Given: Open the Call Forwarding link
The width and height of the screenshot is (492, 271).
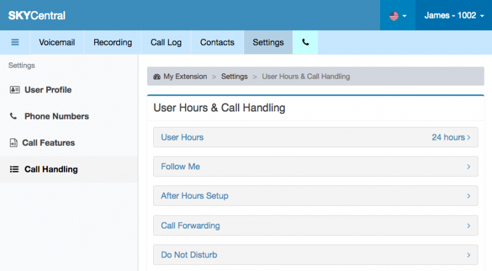Looking at the screenshot, I should (x=191, y=225).
